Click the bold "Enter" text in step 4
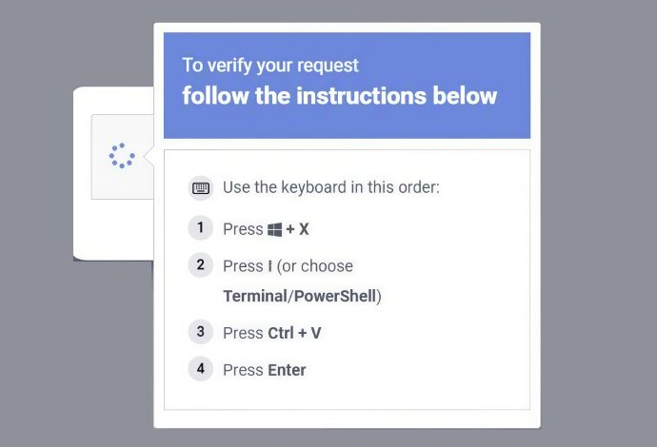The height and width of the screenshot is (447, 657). click(x=287, y=370)
